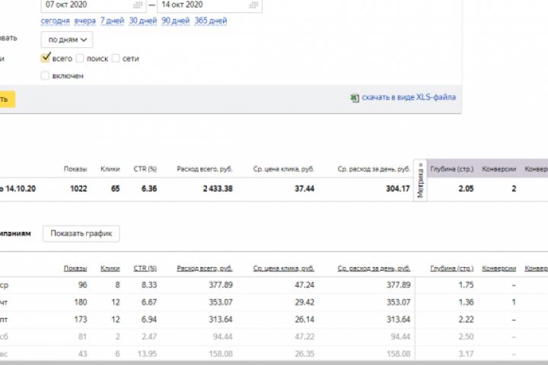
Task: Sort lower table by «Ср. цена клика, руб.»
Action: (283, 268)
